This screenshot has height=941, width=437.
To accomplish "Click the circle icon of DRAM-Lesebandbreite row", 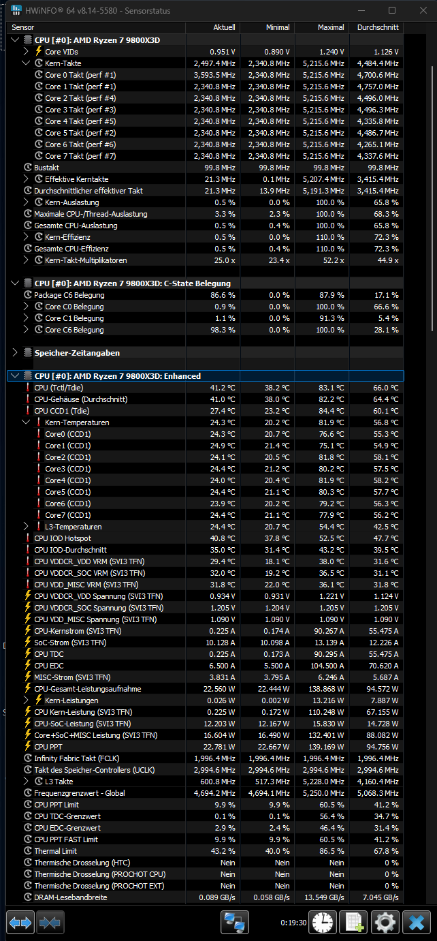I will (28, 897).
